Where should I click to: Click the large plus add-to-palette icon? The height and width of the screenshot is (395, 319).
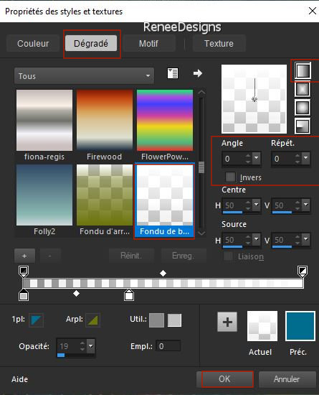pyautogui.click(x=227, y=322)
